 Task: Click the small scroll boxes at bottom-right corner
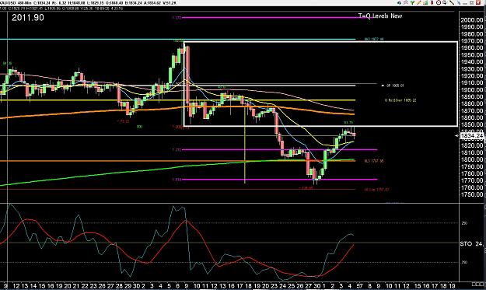coord(477,284)
